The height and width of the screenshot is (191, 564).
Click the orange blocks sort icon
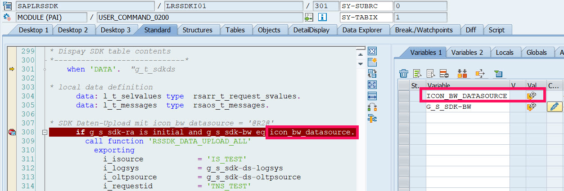click(462, 73)
